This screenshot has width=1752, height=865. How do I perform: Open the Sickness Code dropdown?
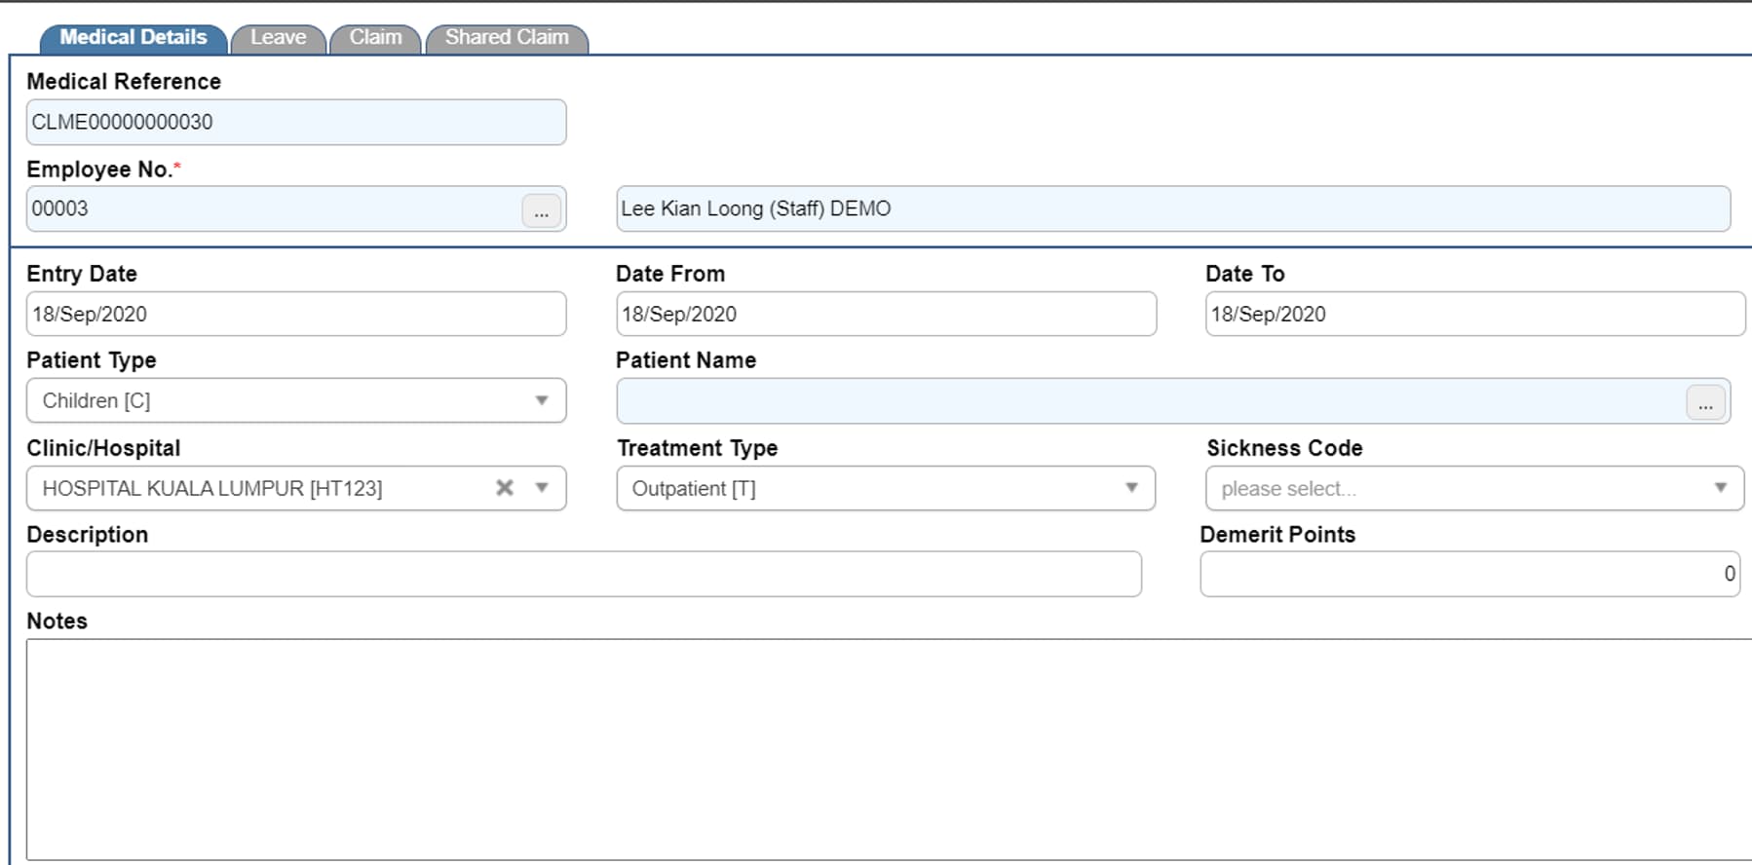pyautogui.click(x=1474, y=488)
